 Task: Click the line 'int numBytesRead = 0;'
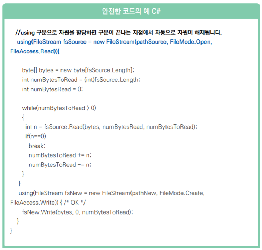point(52,89)
